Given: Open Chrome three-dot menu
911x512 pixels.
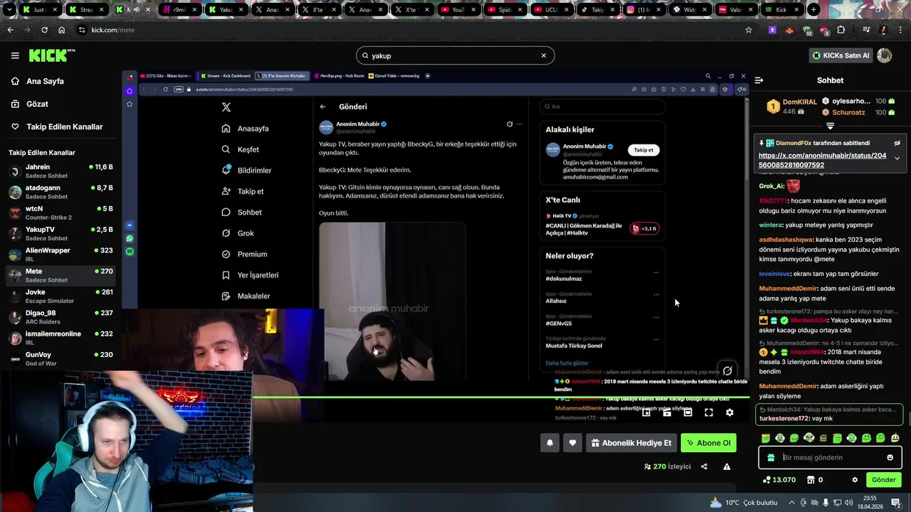Looking at the screenshot, I should [900, 30].
